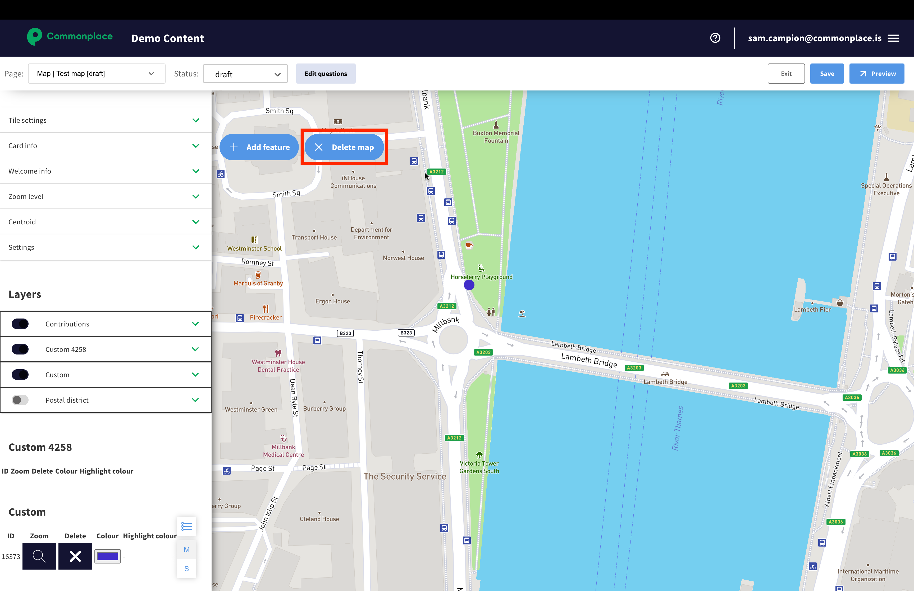
Task: Click the help question mark icon
Action: [x=715, y=38]
